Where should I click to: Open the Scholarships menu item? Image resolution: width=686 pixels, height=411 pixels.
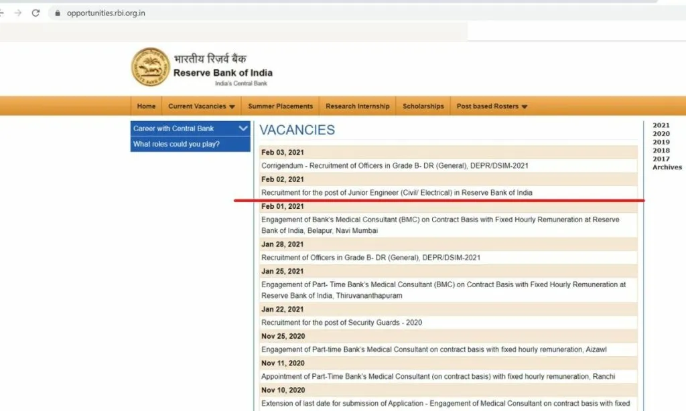[423, 106]
